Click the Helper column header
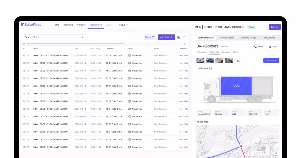 point(157,49)
